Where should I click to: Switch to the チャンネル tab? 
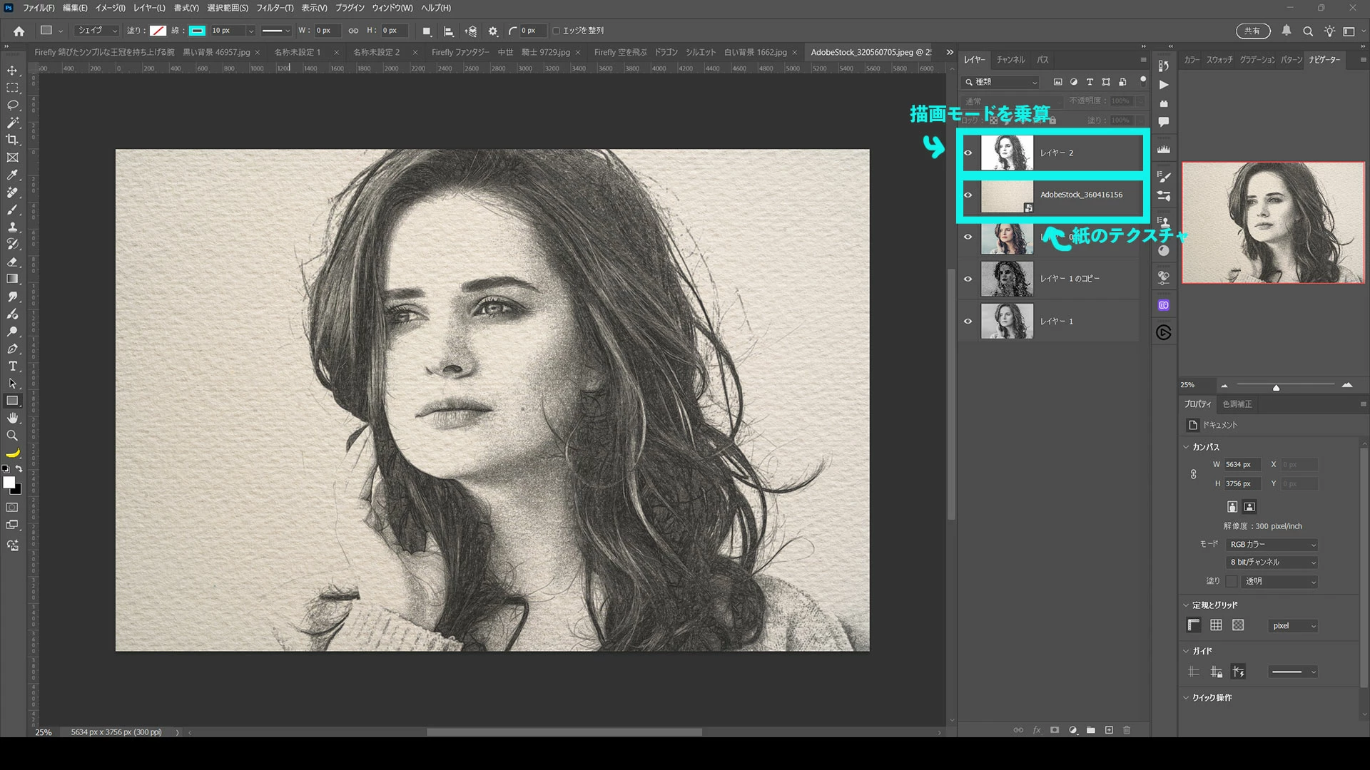[1010, 60]
